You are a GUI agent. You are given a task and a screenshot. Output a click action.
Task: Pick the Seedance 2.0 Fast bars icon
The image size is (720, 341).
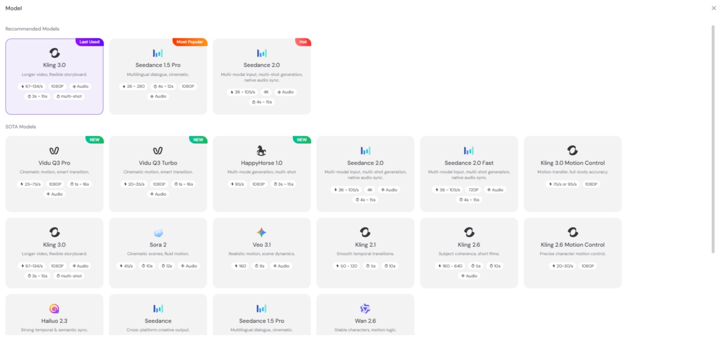pos(469,151)
